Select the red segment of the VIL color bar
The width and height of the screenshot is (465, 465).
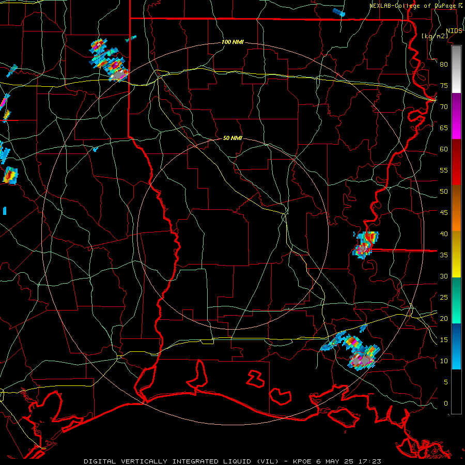pyautogui.click(x=456, y=162)
